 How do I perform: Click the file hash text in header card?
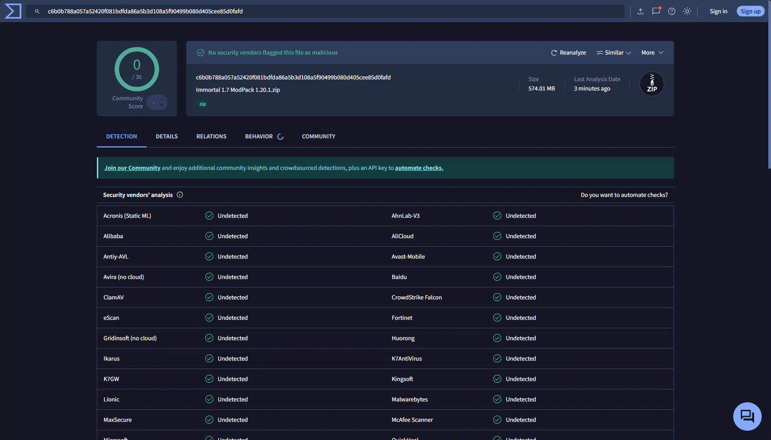[293, 78]
